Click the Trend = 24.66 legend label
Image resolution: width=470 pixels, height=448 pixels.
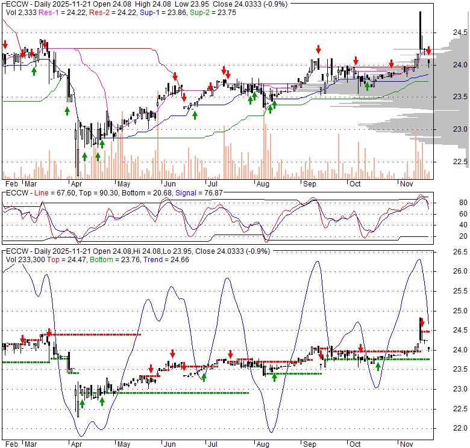(166, 260)
